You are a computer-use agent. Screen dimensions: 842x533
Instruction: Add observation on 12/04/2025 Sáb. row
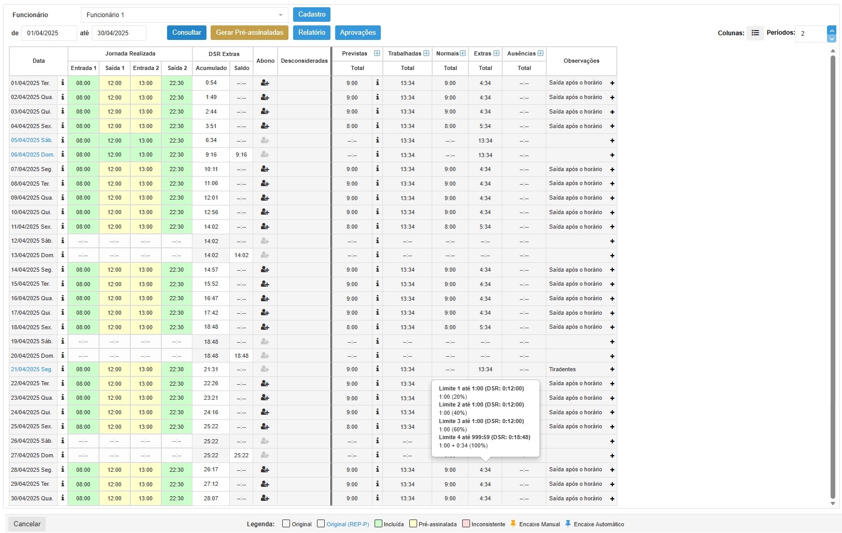[x=612, y=241]
